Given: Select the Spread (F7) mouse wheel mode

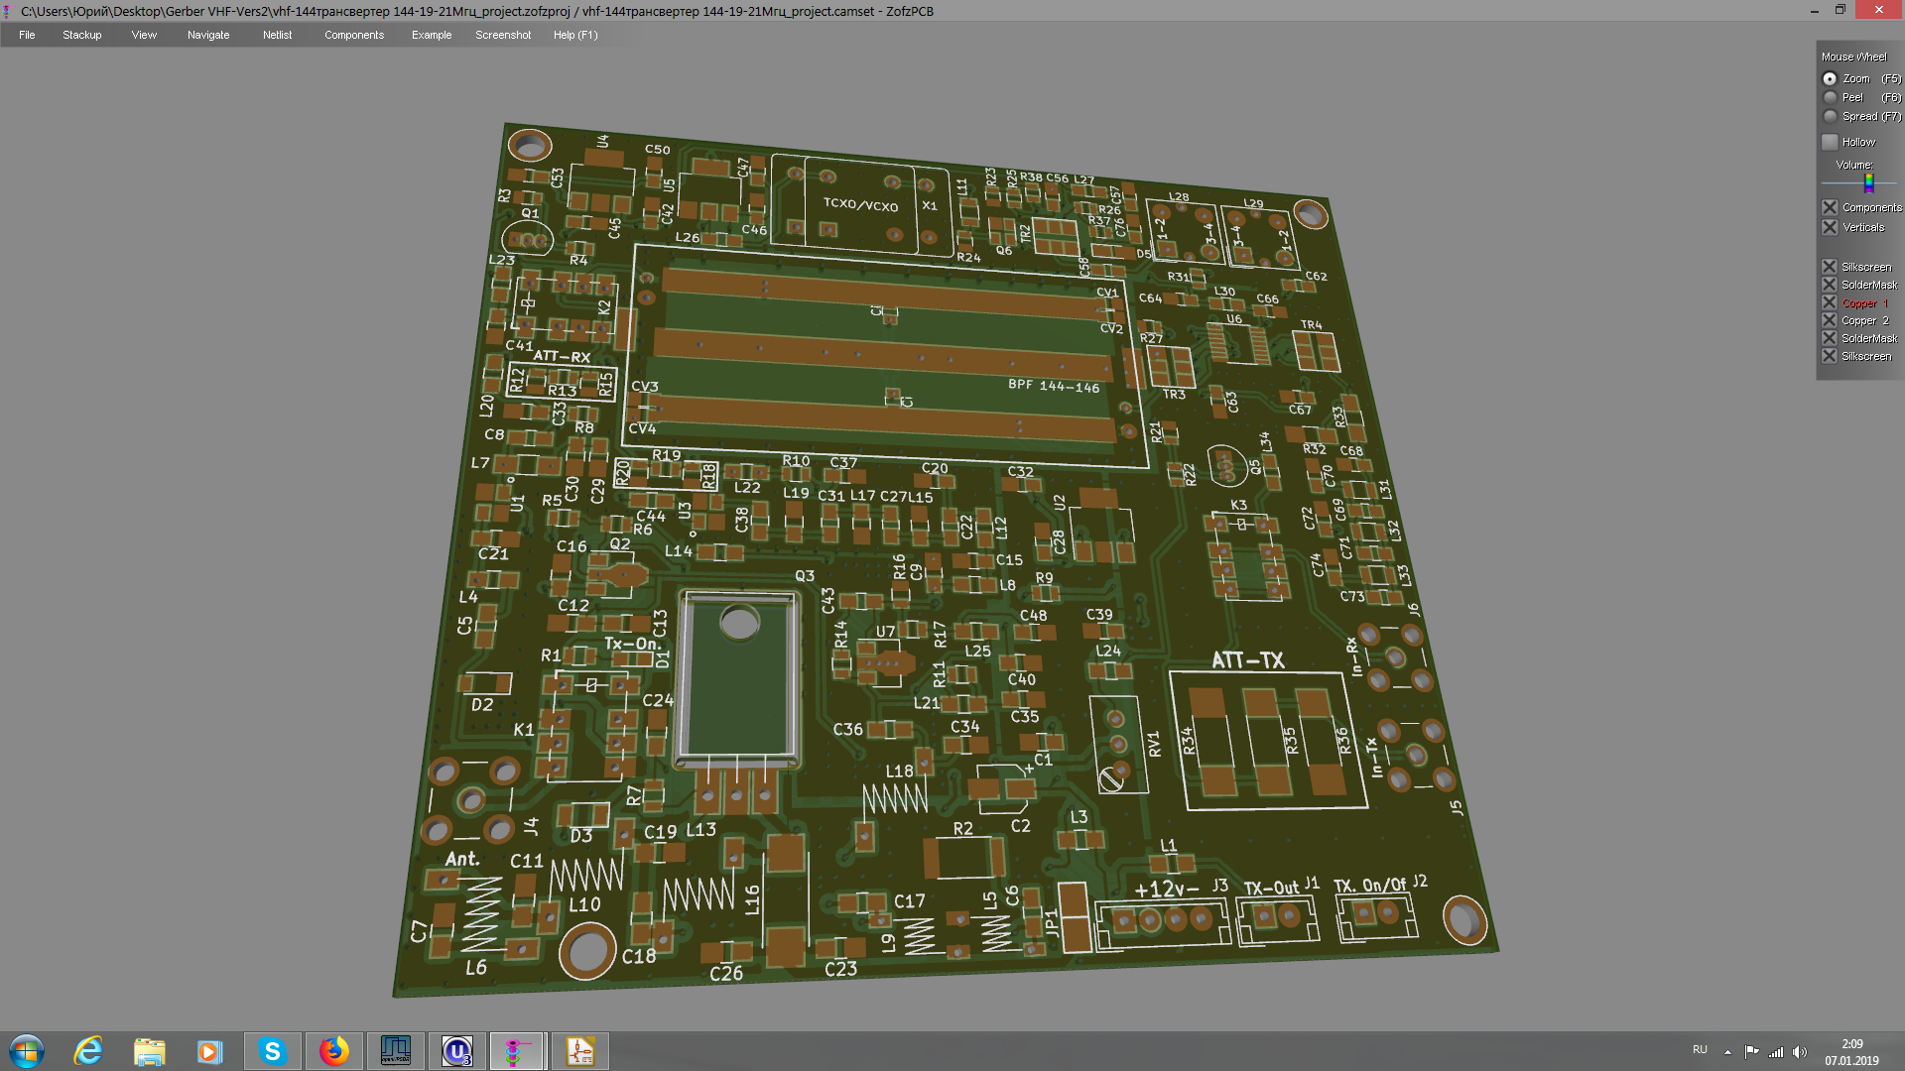Looking at the screenshot, I should [1831, 116].
